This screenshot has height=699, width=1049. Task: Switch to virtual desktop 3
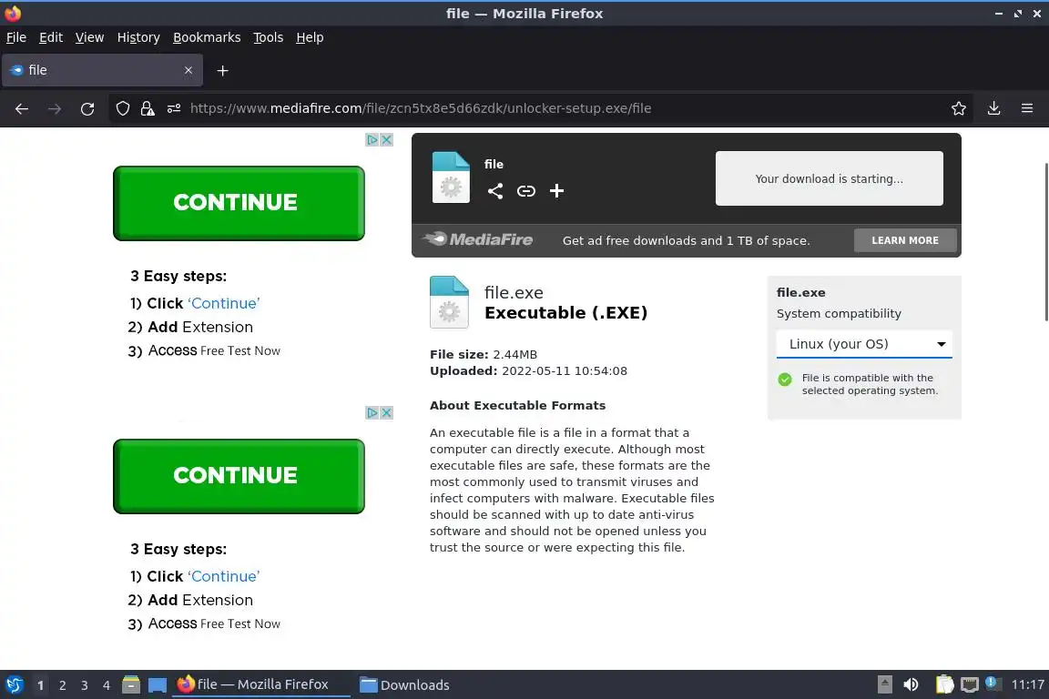[85, 685]
